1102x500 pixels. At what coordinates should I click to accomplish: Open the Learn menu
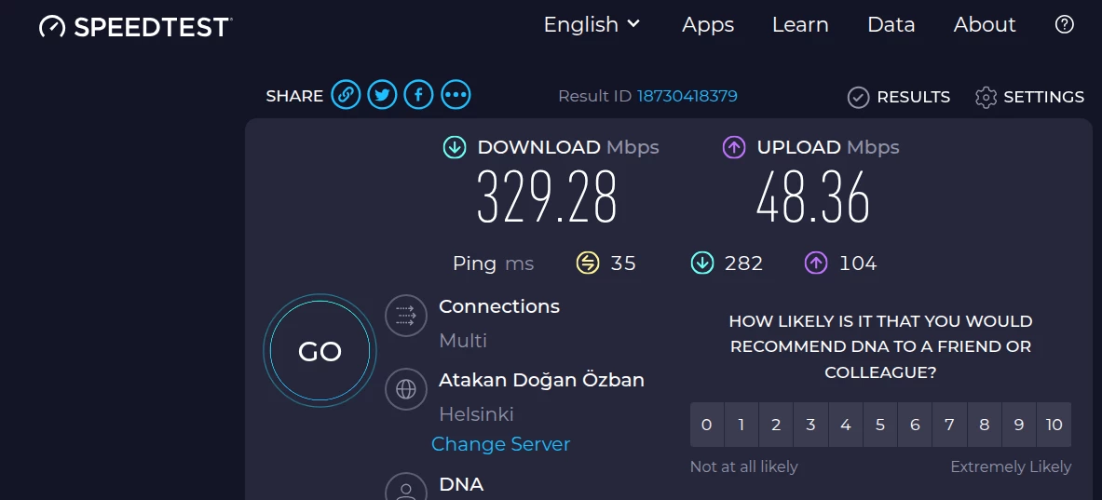point(800,25)
